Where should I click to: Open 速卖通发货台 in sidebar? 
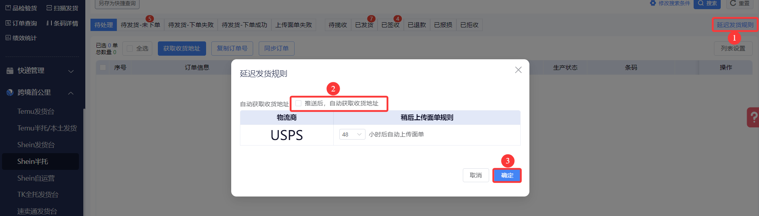37,211
